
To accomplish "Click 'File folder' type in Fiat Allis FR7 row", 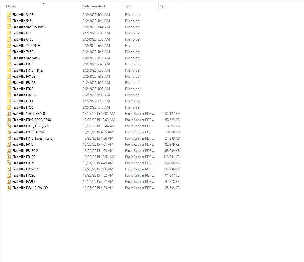I will coord(133,64).
